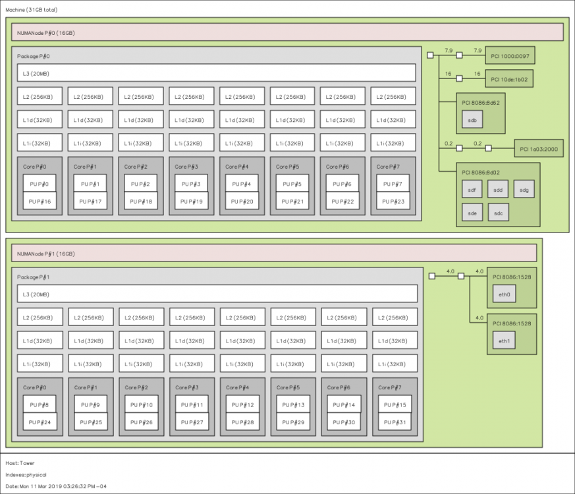Choose processing unit PU P#28
This screenshot has height=494, width=575.
(243, 422)
